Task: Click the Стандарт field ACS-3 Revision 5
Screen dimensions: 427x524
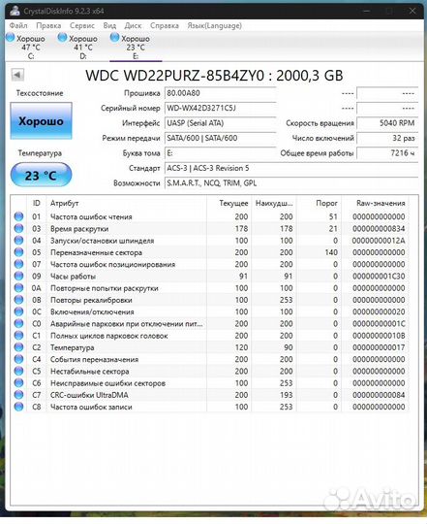Action: coord(291,168)
